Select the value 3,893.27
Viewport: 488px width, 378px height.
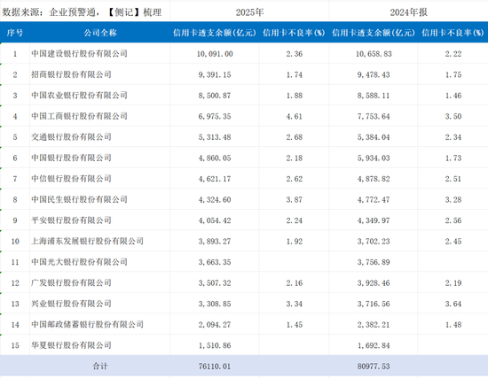(x=215, y=242)
